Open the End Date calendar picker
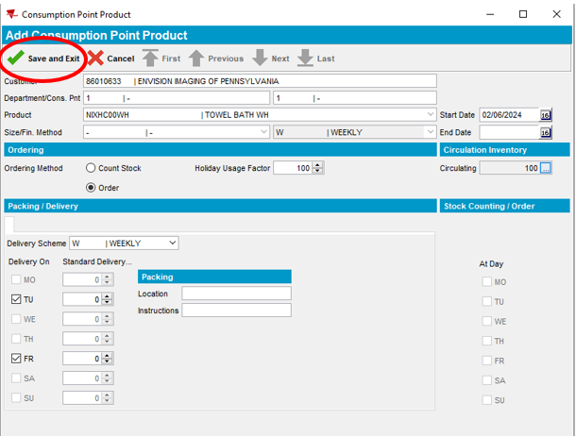The width and height of the screenshot is (576, 437). click(545, 133)
